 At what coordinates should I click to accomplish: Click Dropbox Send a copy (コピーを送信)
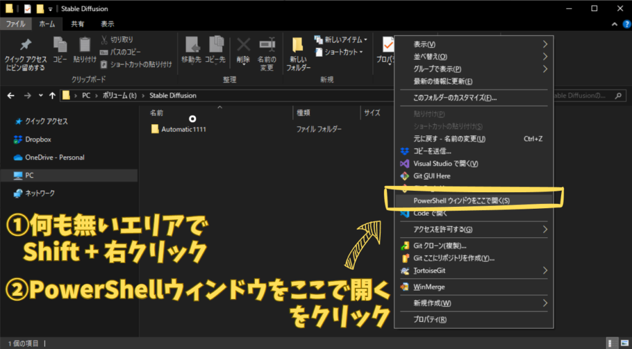(x=473, y=151)
